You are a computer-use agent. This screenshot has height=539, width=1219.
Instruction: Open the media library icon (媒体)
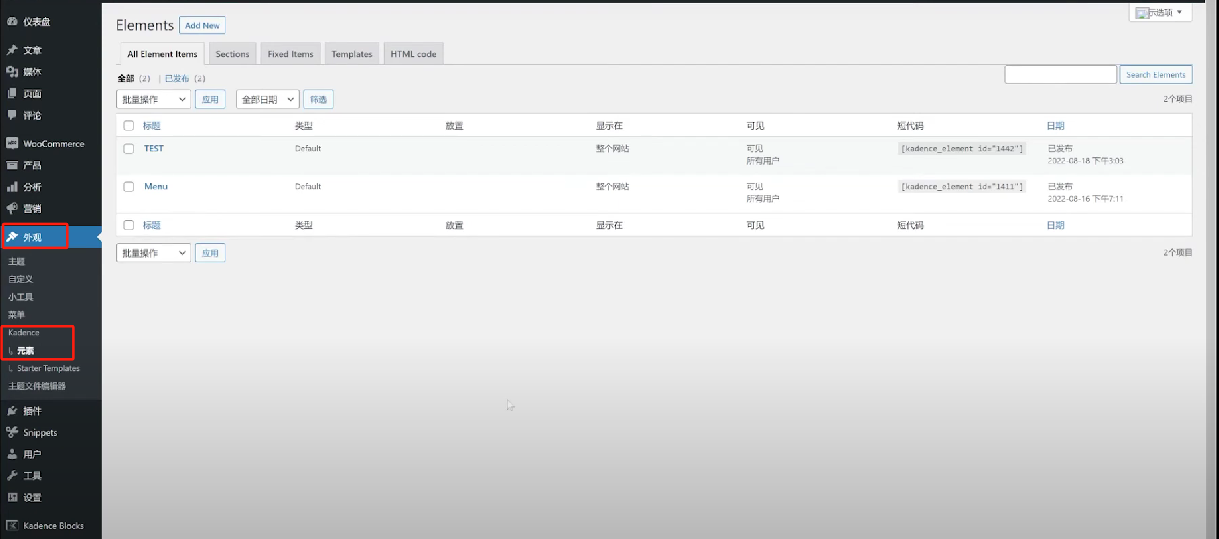(x=12, y=72)
